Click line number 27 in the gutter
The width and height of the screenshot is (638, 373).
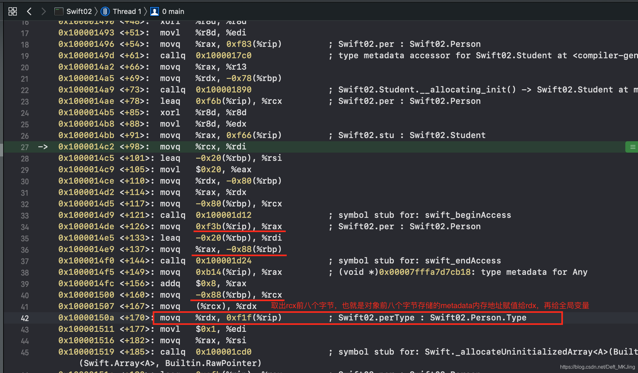[25, 147]
